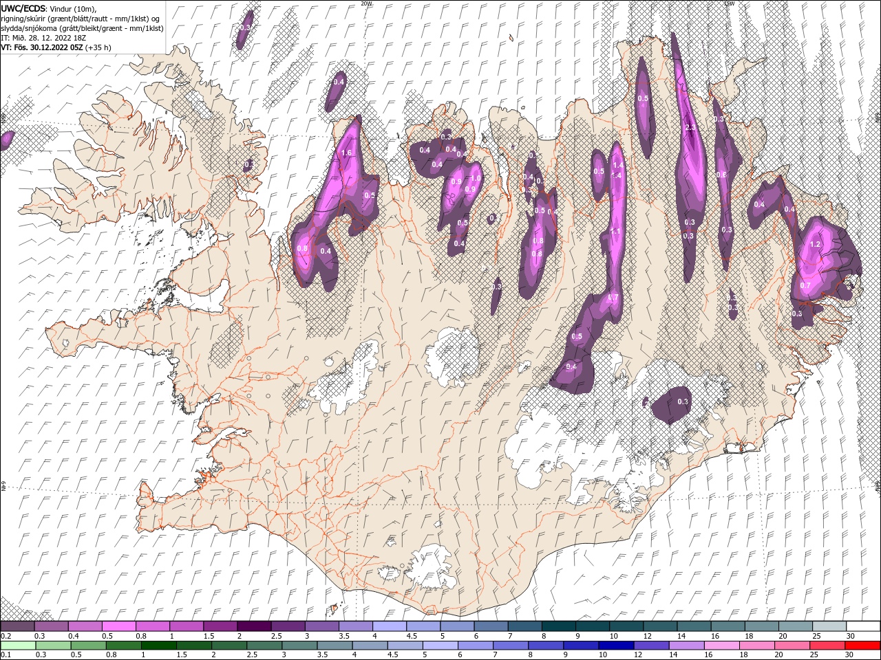The height and width of the screenshot is (660, 881).
Task: Click the 1.0 snowfall value on the map
Action: coord(475,179)
